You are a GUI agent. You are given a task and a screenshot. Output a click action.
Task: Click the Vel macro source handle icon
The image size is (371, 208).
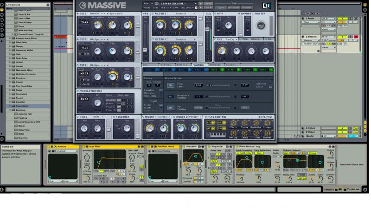[x=224, y=123]
